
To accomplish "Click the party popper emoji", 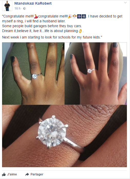I will pos(70,16).
